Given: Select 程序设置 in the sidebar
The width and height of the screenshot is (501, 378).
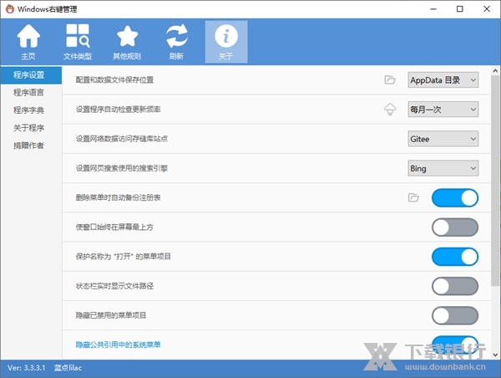Looking at the screenshot, I should [x=31, y=75].
